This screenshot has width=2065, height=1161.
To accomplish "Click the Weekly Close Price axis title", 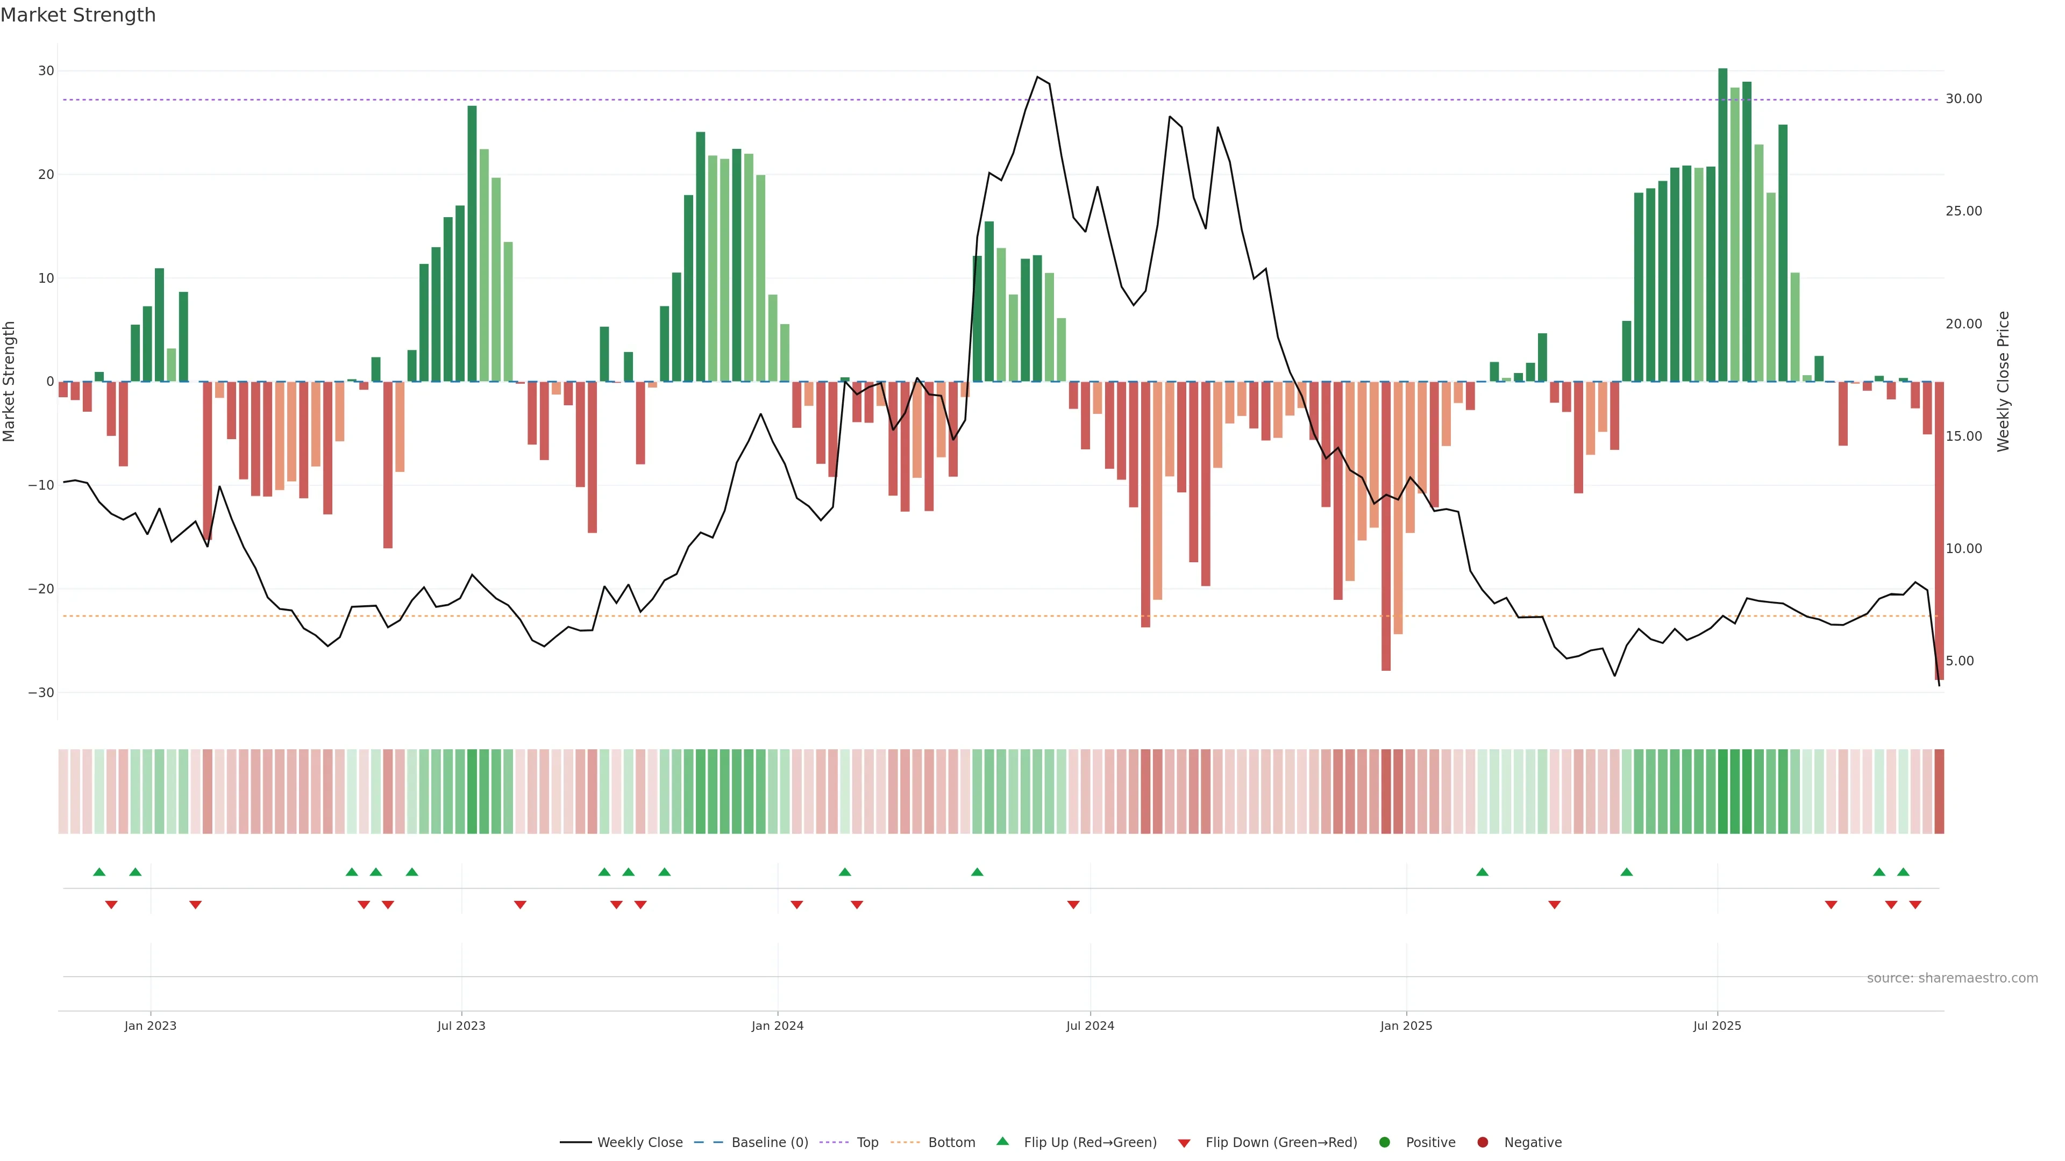I will click(2003, 382).
